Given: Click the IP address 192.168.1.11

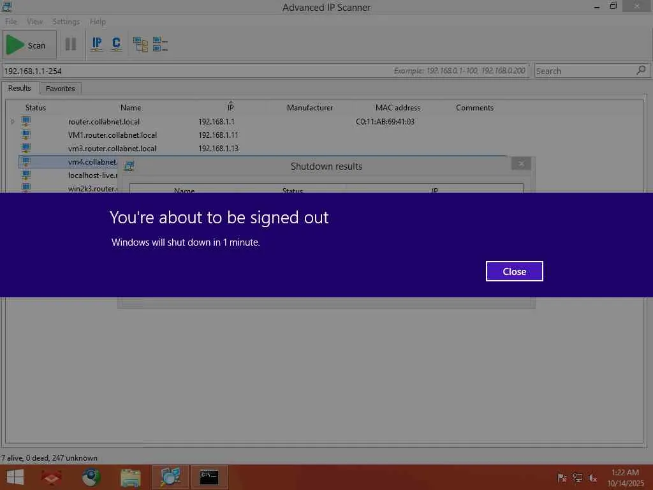Looking at the screenshot, I should point(218,135).
